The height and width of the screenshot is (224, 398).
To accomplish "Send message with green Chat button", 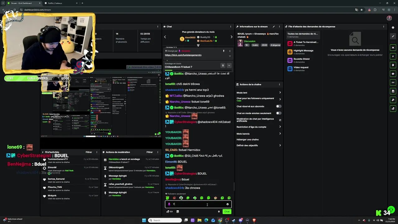I will 227,212.
